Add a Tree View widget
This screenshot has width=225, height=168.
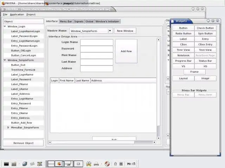click(183, 50)
